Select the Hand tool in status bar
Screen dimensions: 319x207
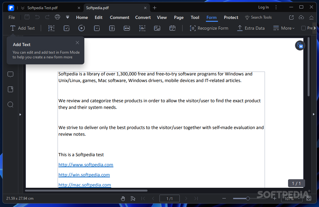(x=123, y=198)
